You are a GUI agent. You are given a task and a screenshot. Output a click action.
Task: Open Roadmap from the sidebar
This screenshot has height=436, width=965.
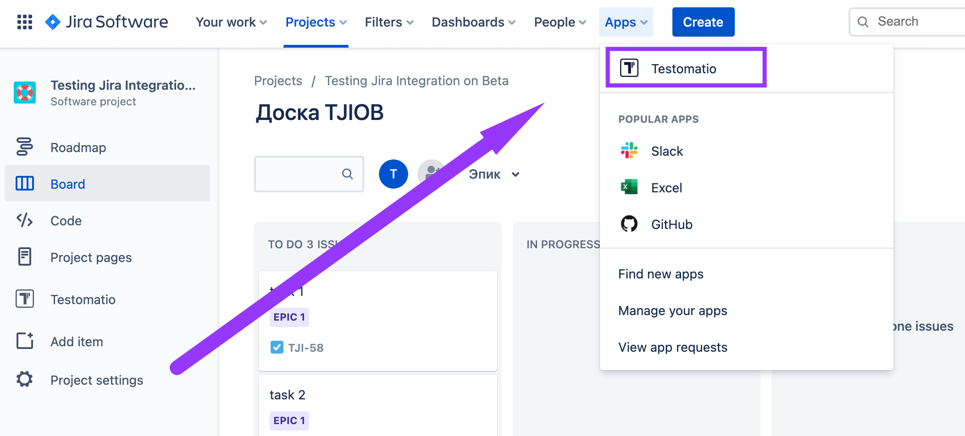78,147
